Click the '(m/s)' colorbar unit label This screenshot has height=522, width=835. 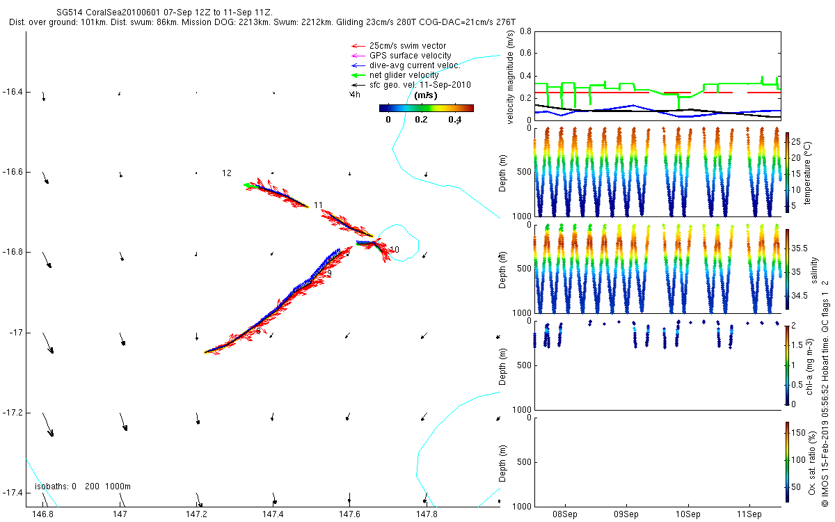426,95
